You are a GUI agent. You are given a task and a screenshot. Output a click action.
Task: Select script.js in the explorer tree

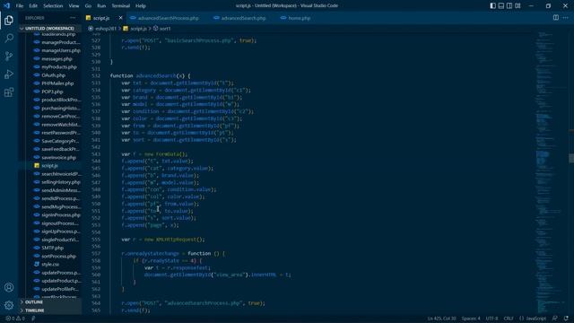click(49, 165)
